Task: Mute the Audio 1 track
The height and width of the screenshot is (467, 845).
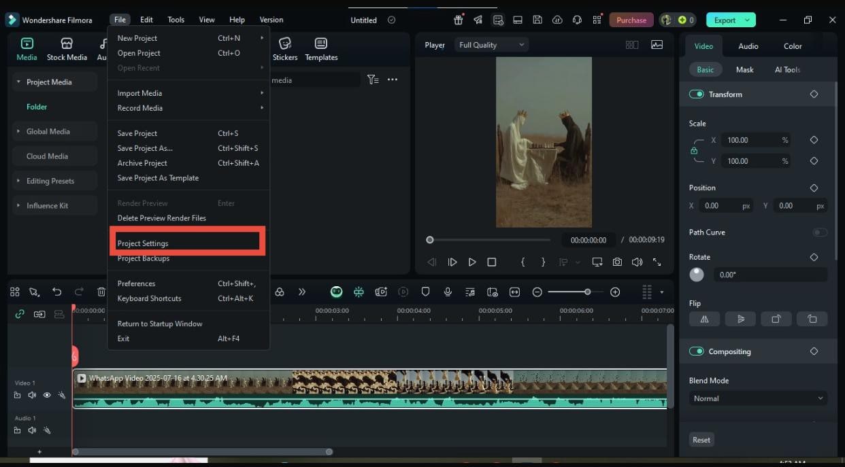Action: pyautogui.click(x=32, y=430)
